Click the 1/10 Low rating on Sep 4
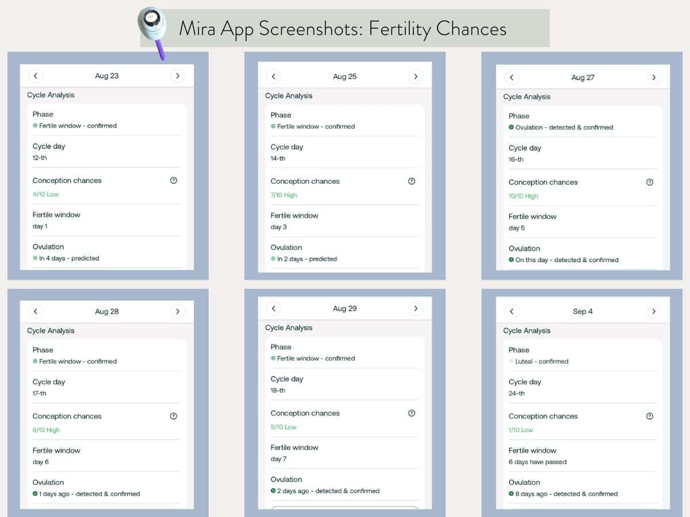This screenshot has height=517, width=690. coord(522,430)
